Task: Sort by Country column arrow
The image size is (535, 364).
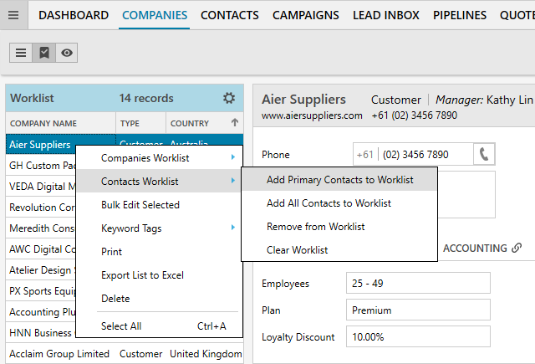Action: point(235,123)
